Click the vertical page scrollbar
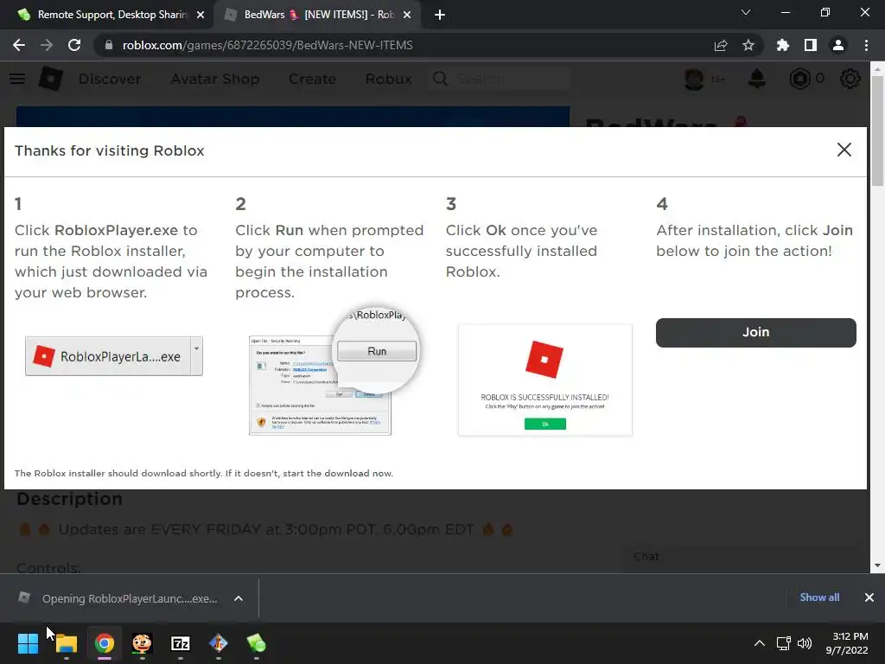885x664 pixels. (x=877, y=130)
